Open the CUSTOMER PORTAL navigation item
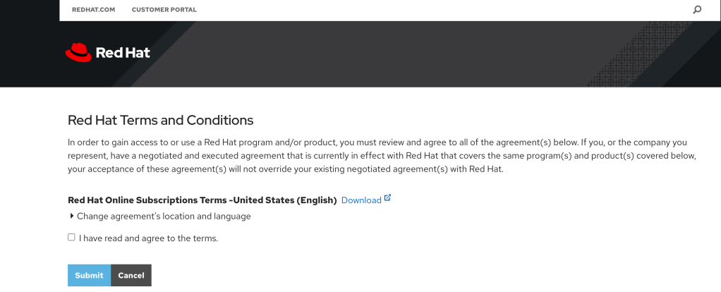This screenshot has width=721, height=292. pyautogui.click(x=164, y=10)
